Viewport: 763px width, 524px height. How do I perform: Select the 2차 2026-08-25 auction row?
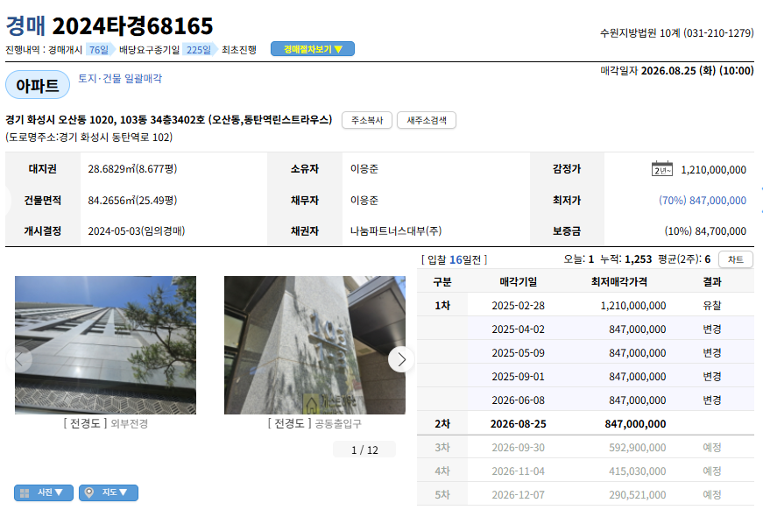[585, 423]
